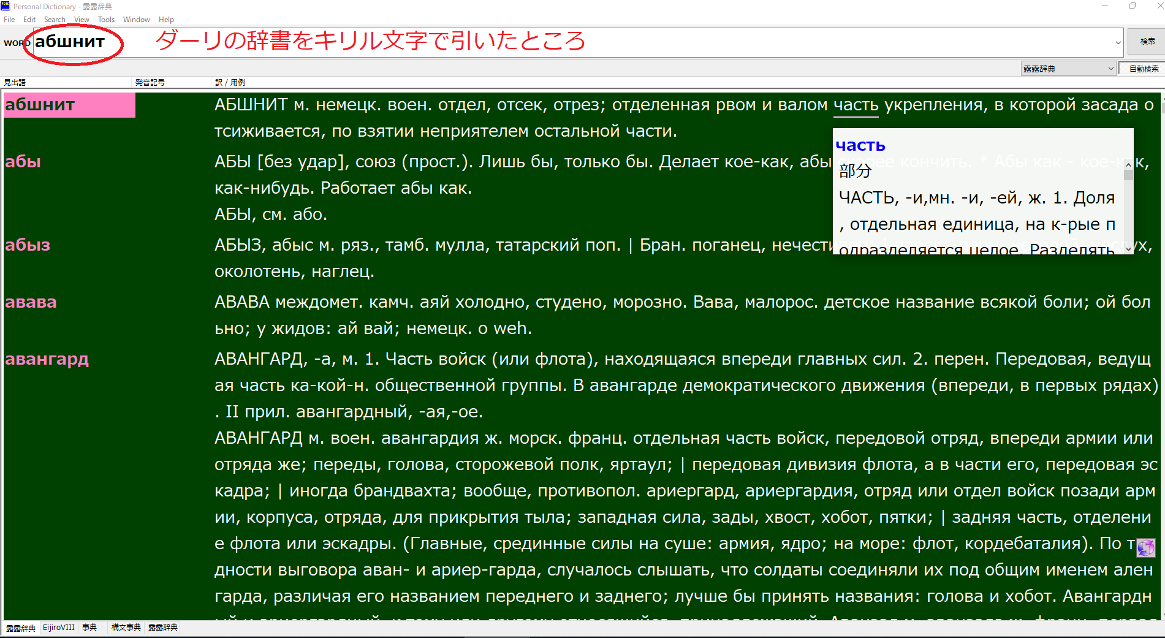This screenshot has width=1165, height=638.
Task: Click the АБЫ, см. або. definition line
Action: point(271,215)
